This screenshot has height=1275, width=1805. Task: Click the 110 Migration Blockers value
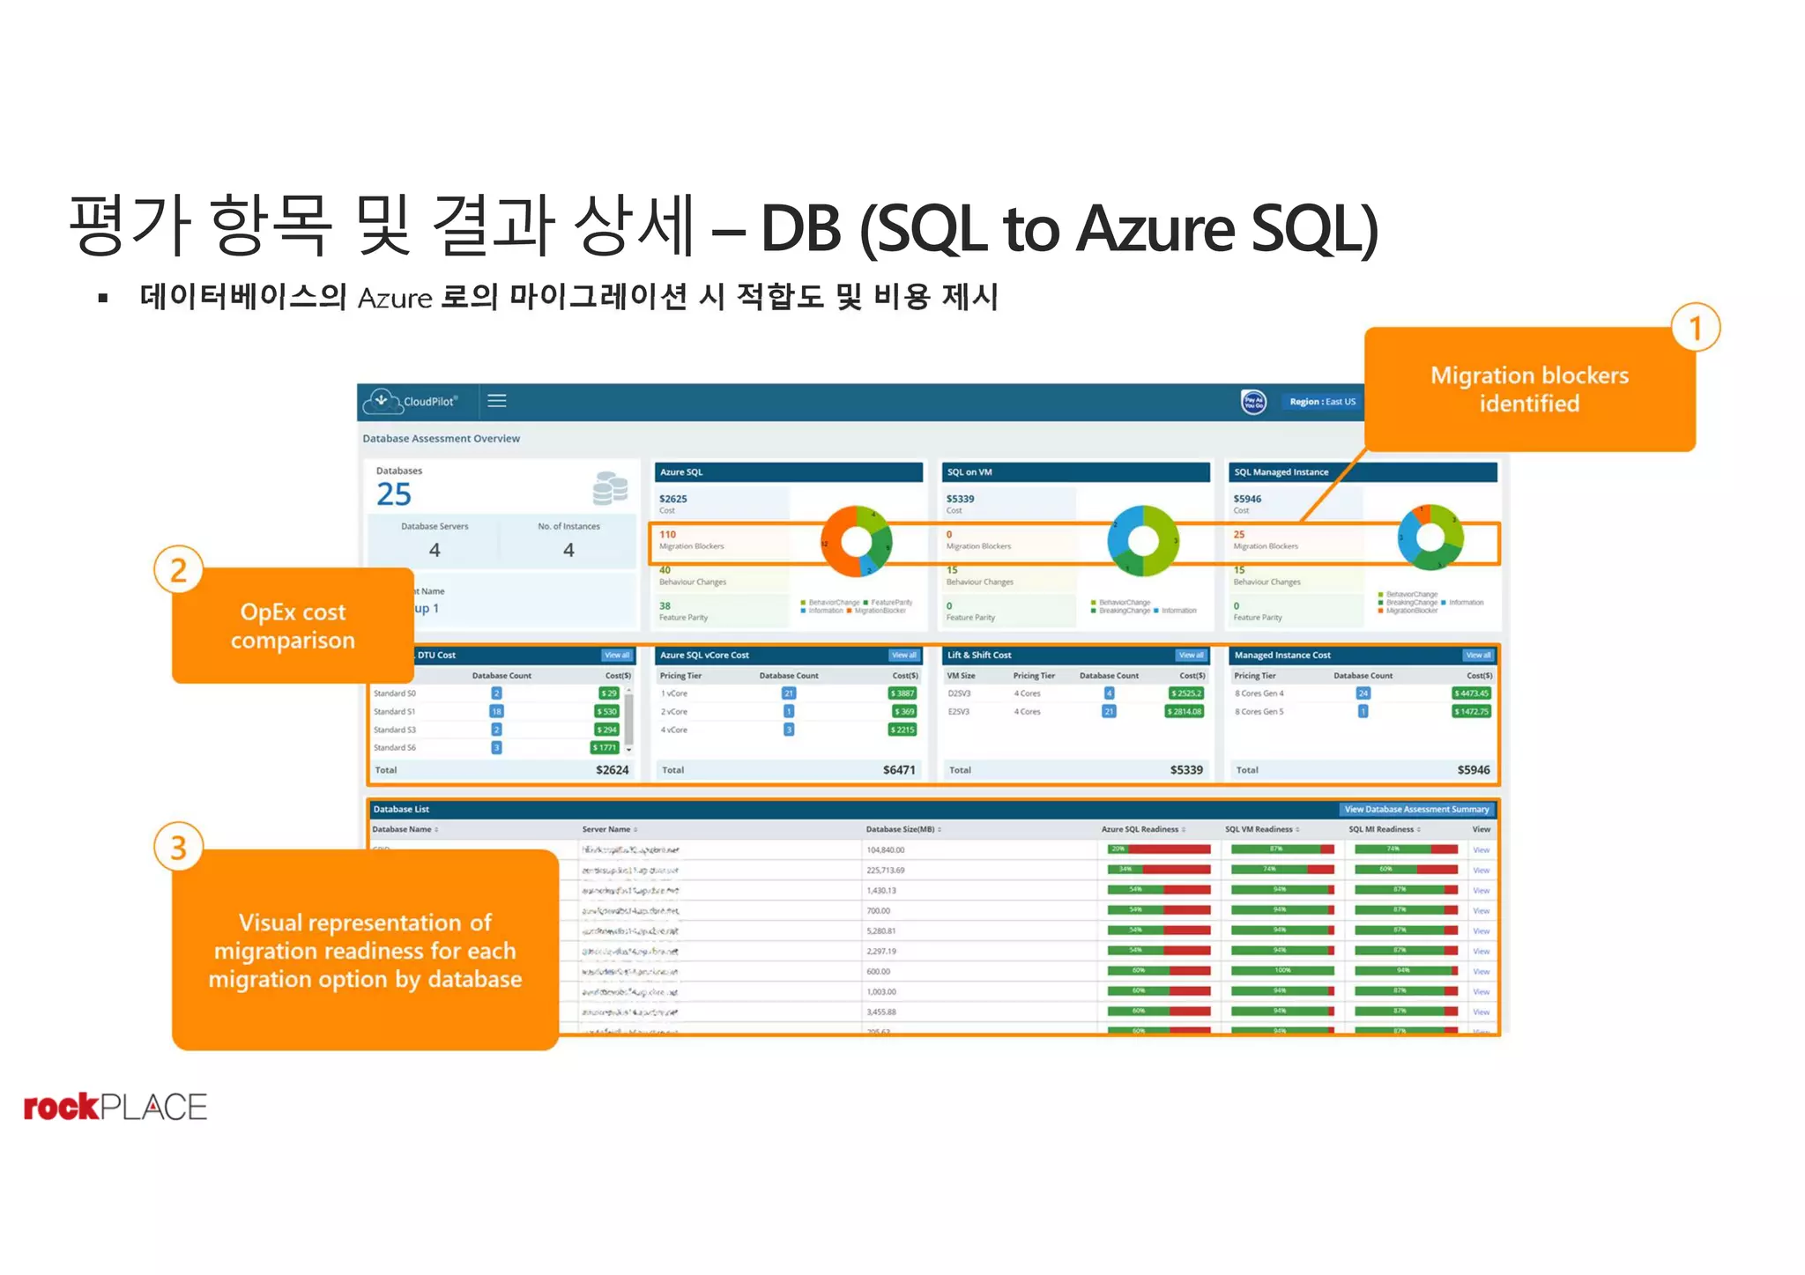pyautogui.click(x=667, y=535)
